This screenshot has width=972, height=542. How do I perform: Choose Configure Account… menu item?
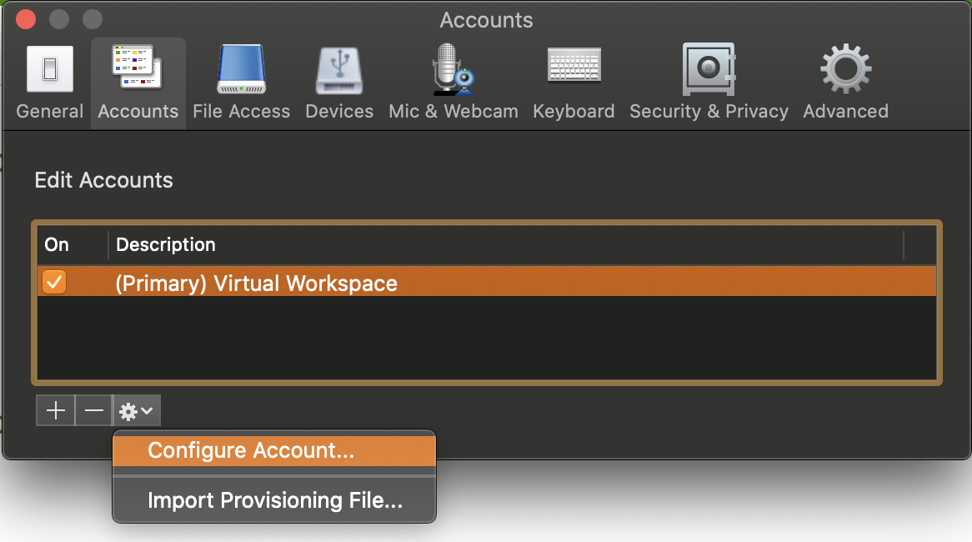click(251, 450)
